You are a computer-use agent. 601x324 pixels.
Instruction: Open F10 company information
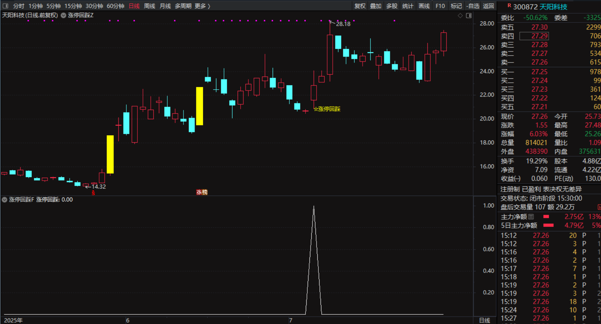pyautogui.click(x=440, y=6)
